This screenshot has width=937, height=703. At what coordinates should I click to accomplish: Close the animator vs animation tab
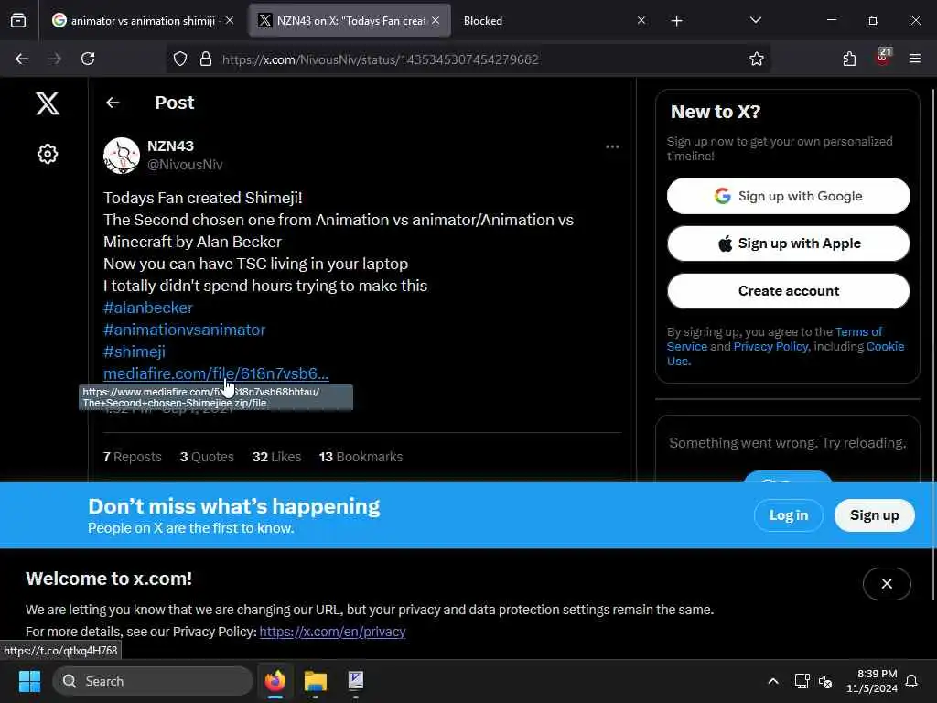[x=230, y=20]
